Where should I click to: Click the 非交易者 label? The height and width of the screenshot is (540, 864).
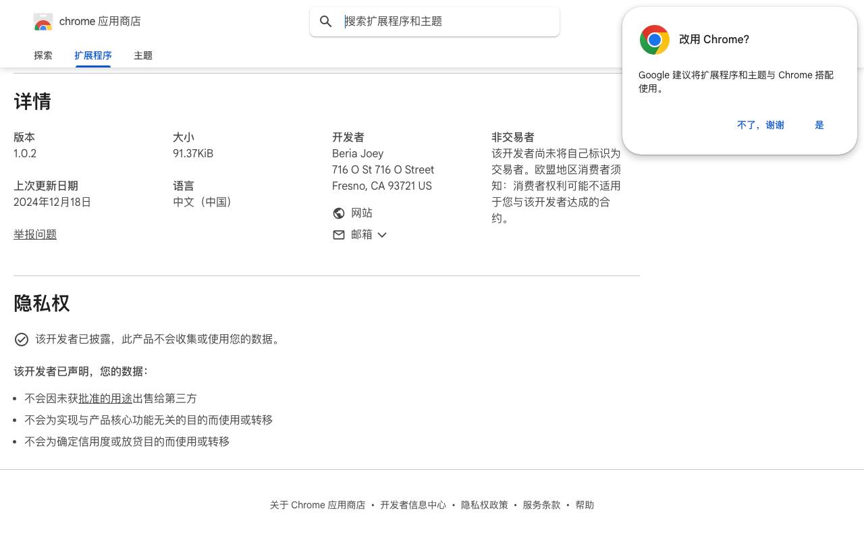pos(513,138)
